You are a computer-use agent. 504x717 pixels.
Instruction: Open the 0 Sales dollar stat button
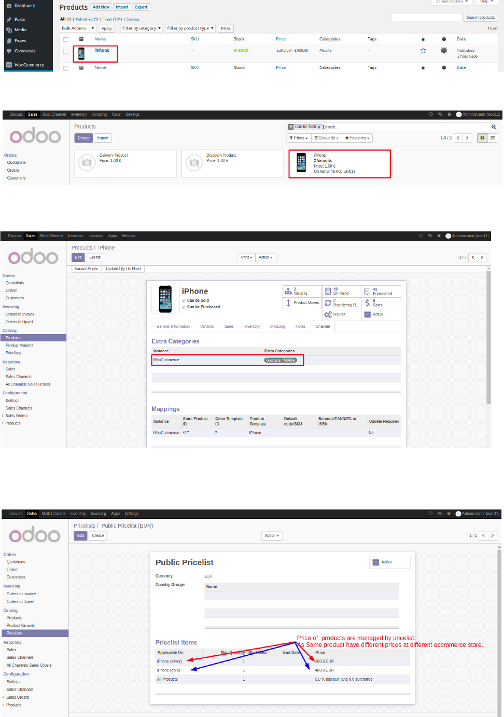coord(381,302)
